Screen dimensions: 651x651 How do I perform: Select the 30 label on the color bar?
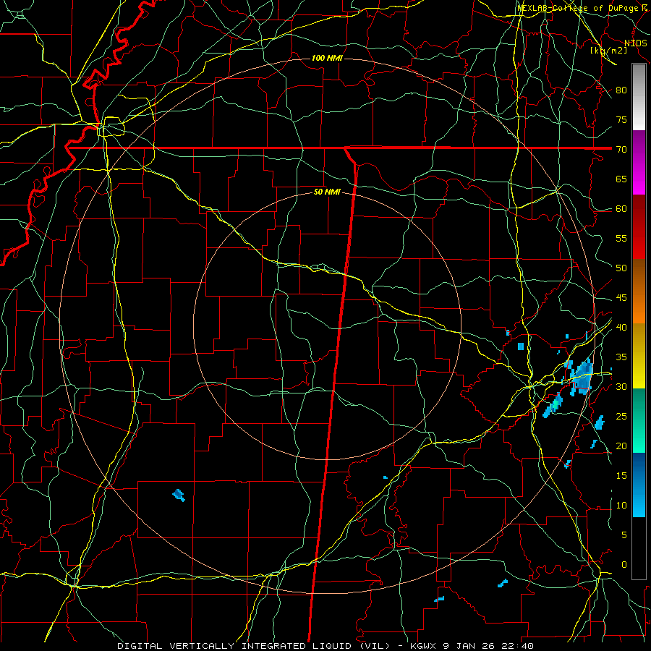(x=621, y=386)
